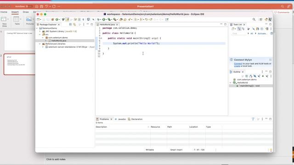Viewport: 294px width, 165px height.
Task: Click the tip lightbulb icon in status bar
Action: click(271, 150)
